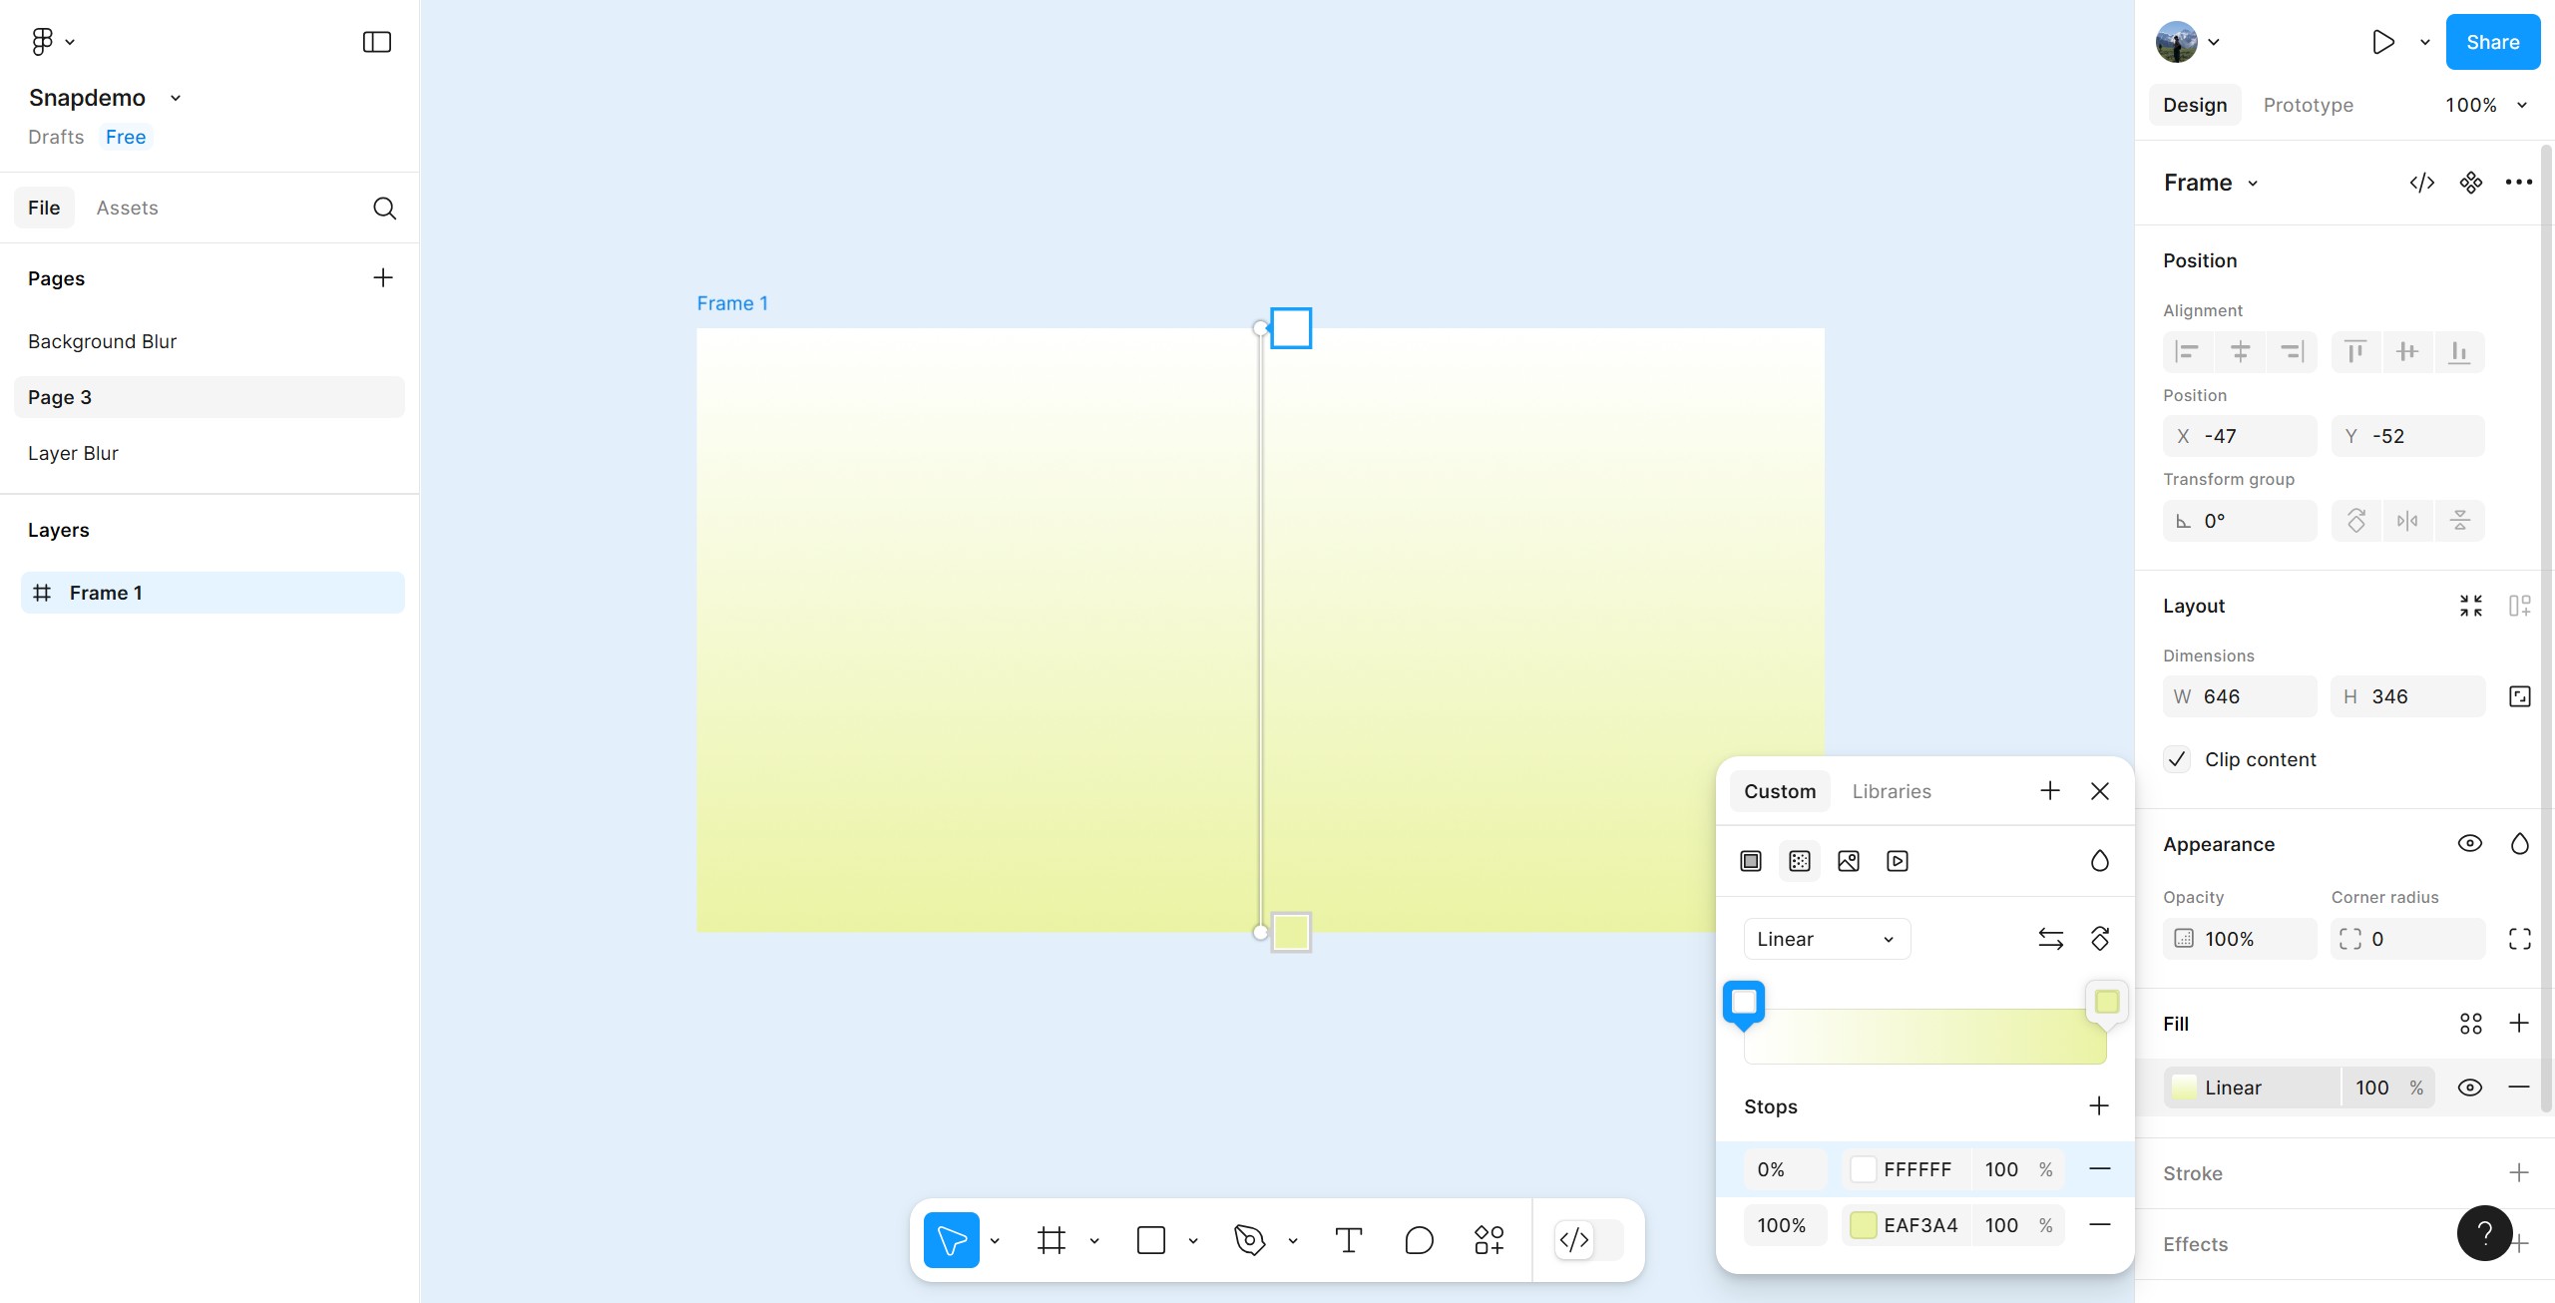Select solid fill type icon
Viewport: 2555px width, 1303px height.
(1751, 861)
